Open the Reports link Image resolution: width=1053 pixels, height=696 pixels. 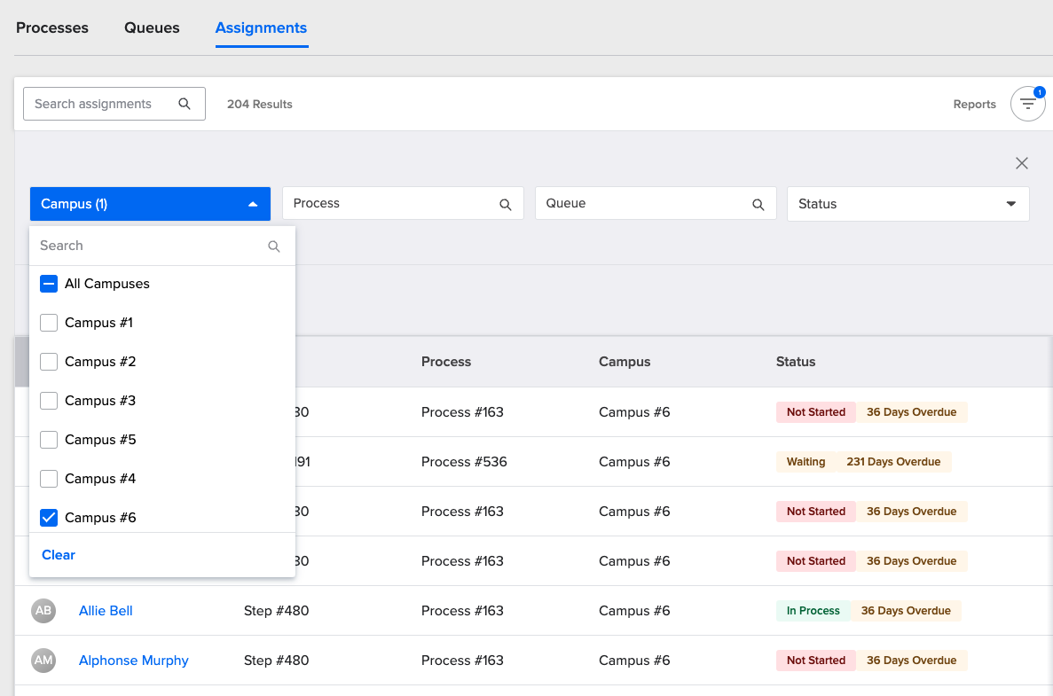point(974,104)
